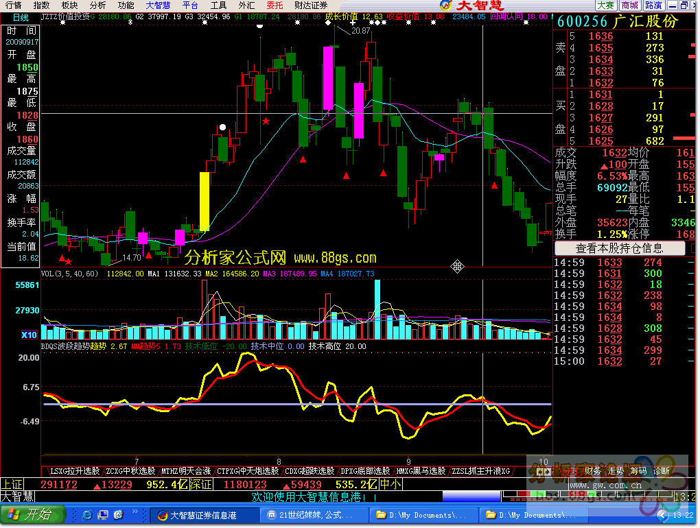This screenshot has width=700, height=528.
Task: Click the 600256 广汇股份 stock title
Action: point(618,21)
